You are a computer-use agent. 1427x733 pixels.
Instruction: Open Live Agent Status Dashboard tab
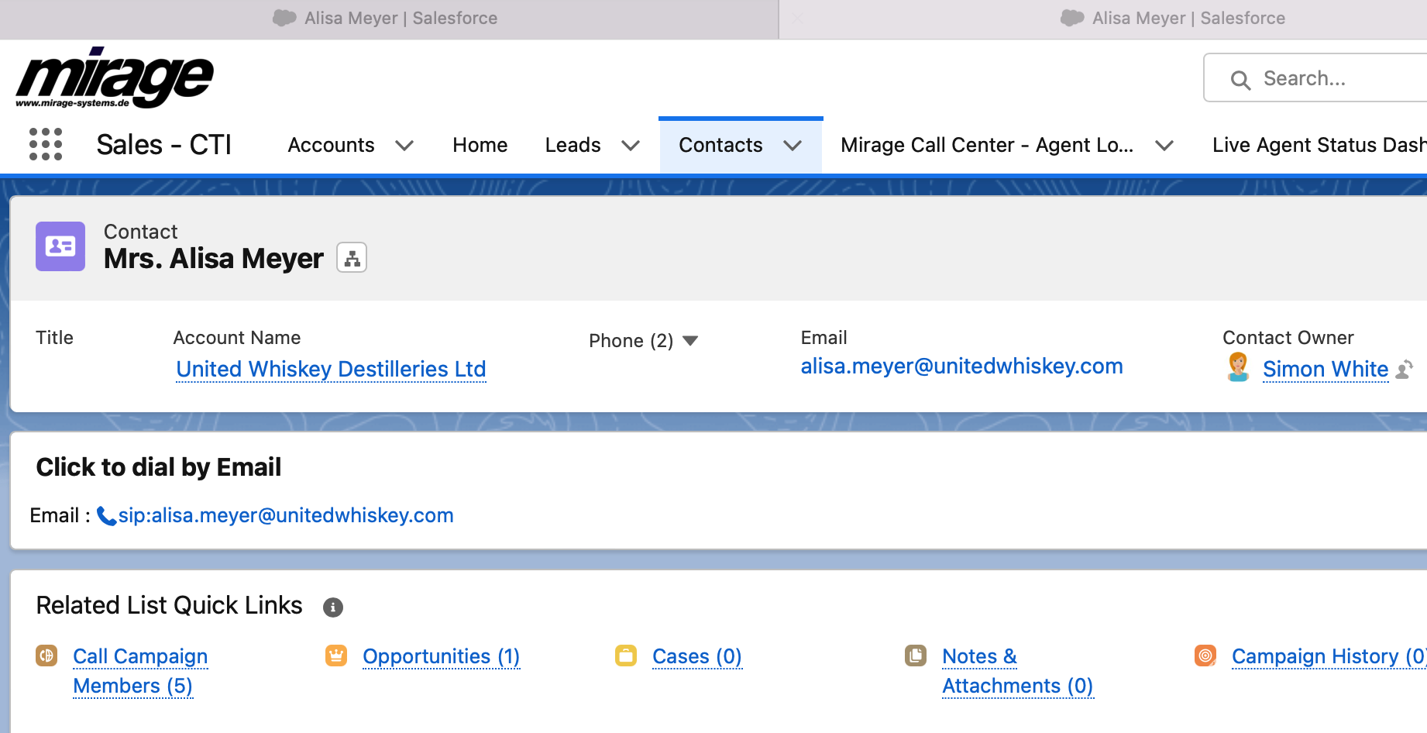click(x=1319, y=145)
